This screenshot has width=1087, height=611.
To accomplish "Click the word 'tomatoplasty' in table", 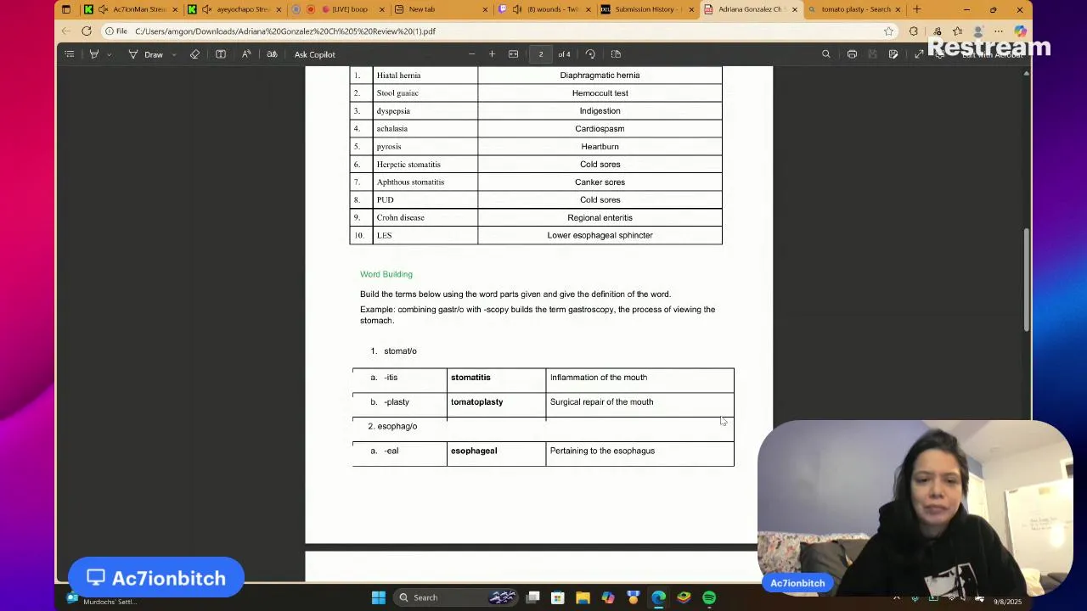I will coord(476,402).
